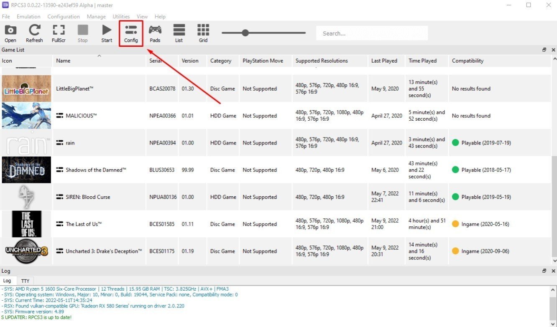Adjust the icon size slider handle

pyautogui.click(x=245, y=33)
